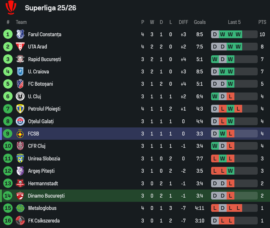This screenshot has width=270, height=228.
Task: Click the Dinamo București club crest
Action: pos(20,196)
